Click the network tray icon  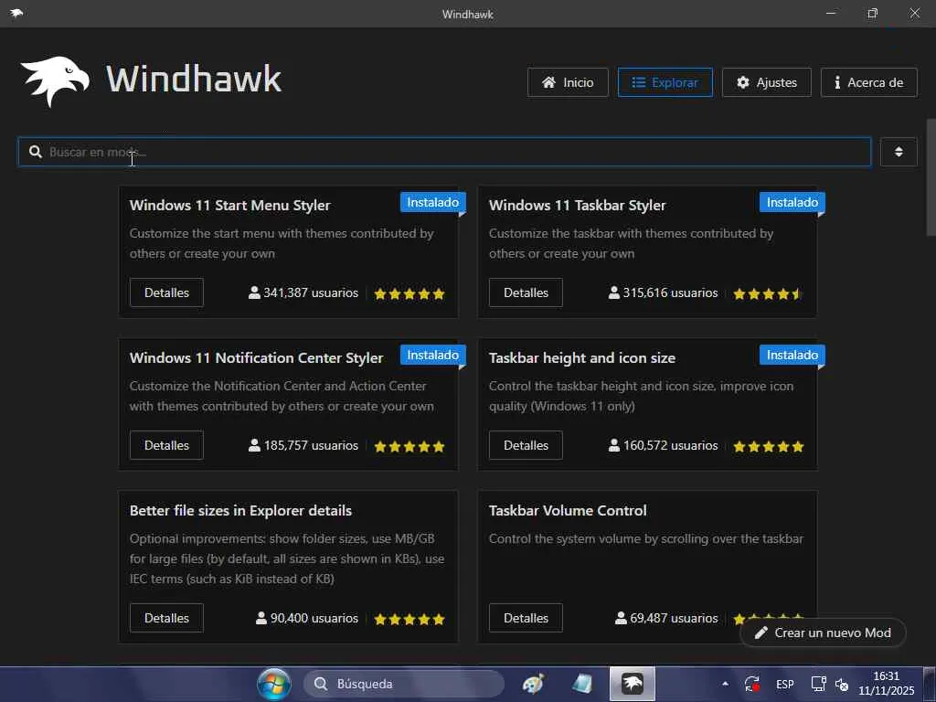(x=818, y=684)
